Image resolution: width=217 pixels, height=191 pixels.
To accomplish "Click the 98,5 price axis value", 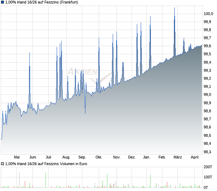I will (208, 135).
